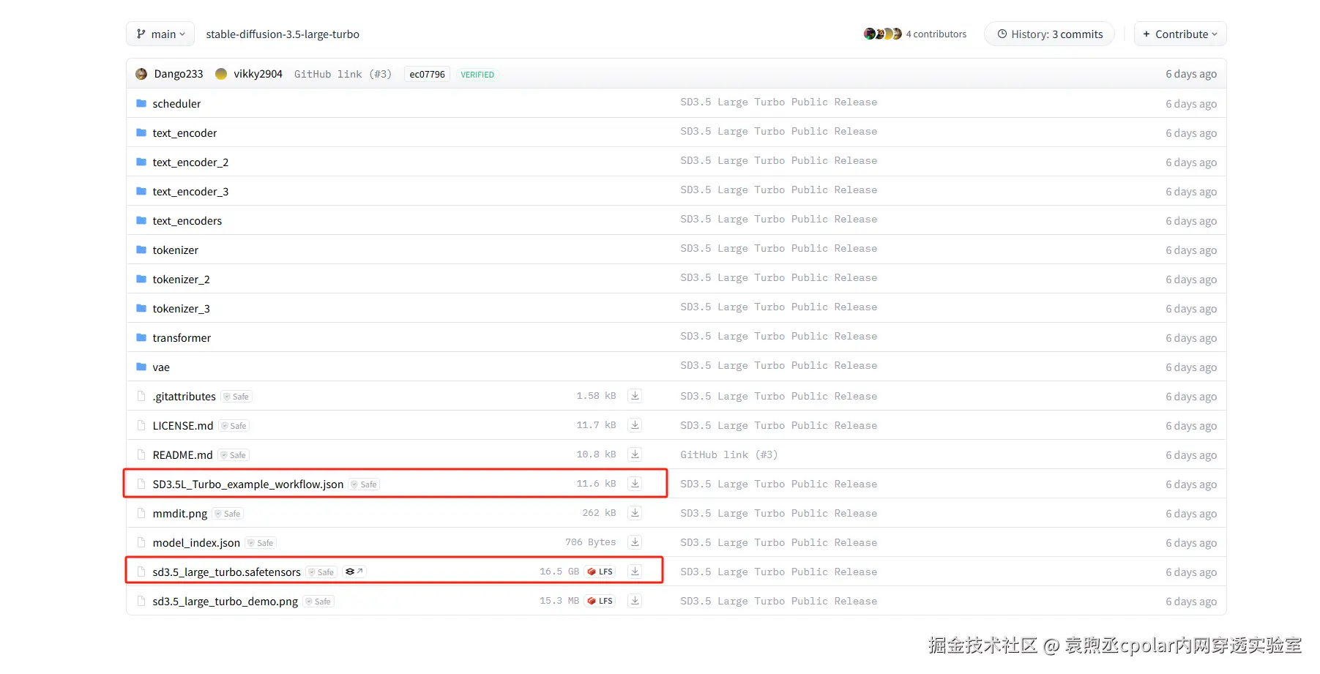
Task: Download LICENSE.md via its download icon
Action: point(635,425)
